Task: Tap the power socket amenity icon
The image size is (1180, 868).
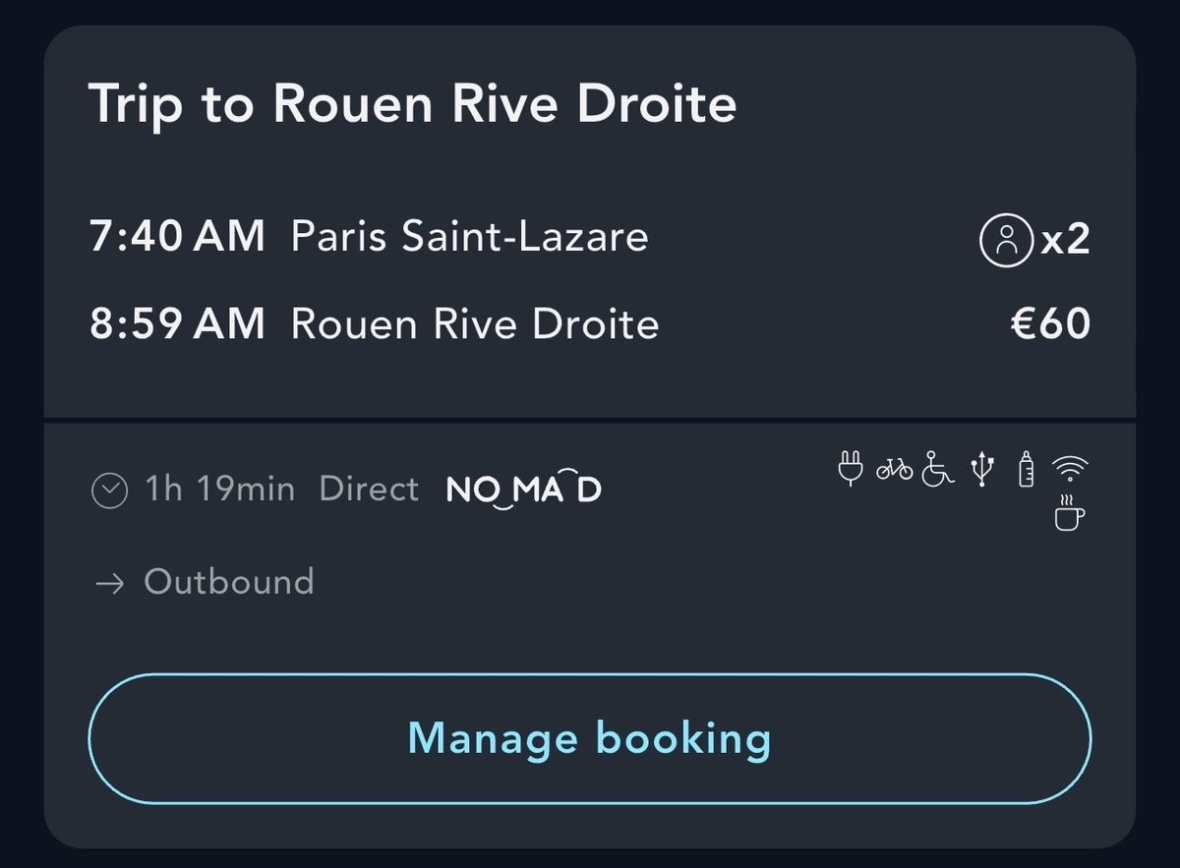Action: point(850,469)
